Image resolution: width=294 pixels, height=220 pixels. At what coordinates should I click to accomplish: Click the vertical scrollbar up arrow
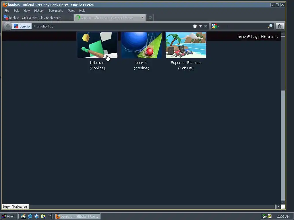click(283, 34)
